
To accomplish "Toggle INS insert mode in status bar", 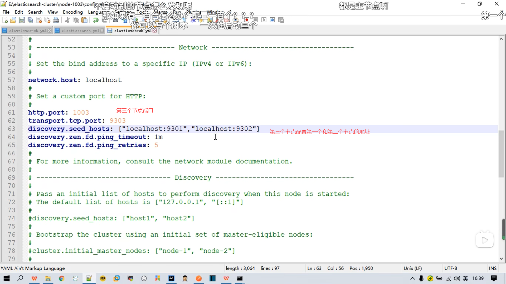I will [x=492, y=268].
